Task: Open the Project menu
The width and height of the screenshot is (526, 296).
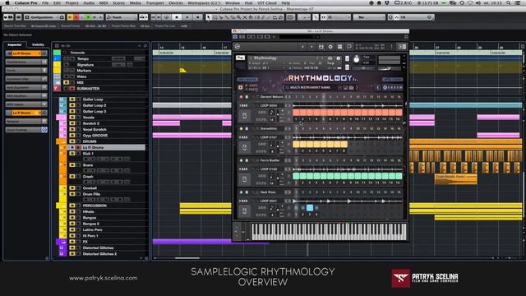Action: point(72,2)
